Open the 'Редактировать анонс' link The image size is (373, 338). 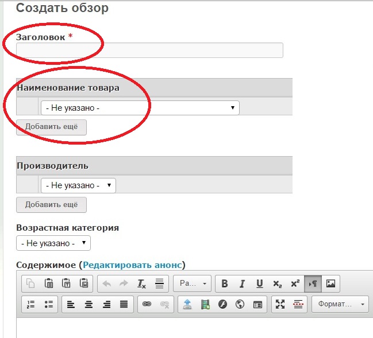point(132,265)
